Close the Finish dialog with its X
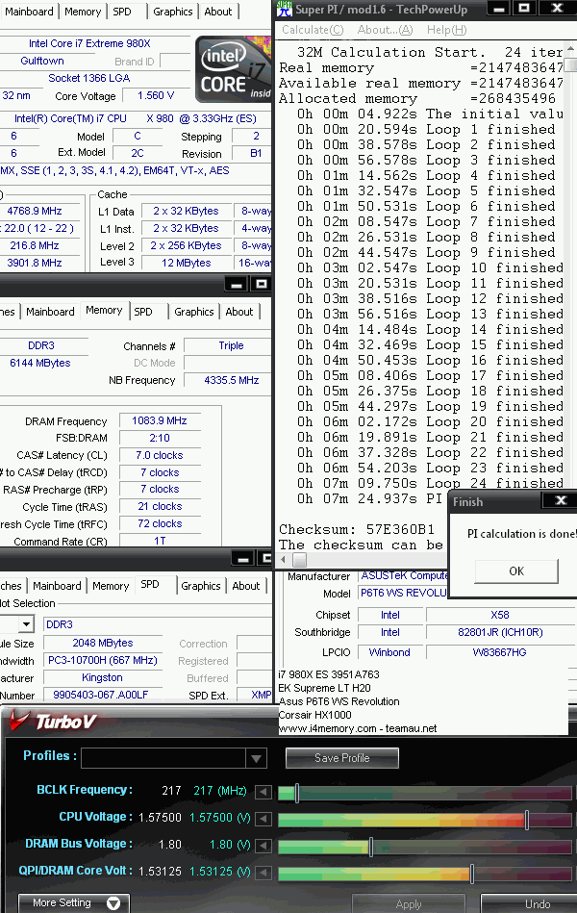This screenshot has height=913, width=577. (x=561, y=500)
